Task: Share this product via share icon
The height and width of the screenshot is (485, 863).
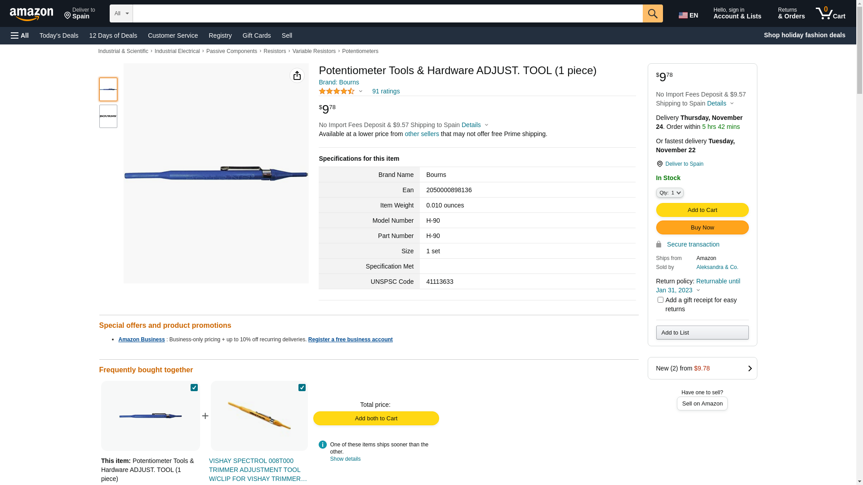Action: pos(297,75)
